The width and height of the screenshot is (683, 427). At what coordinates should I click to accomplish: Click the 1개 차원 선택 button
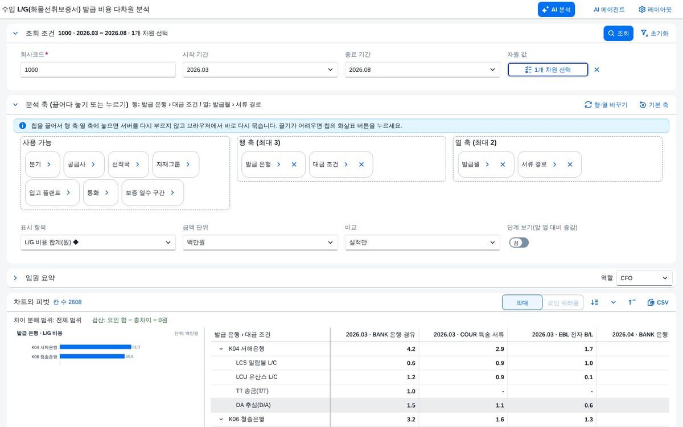(548, 69)
